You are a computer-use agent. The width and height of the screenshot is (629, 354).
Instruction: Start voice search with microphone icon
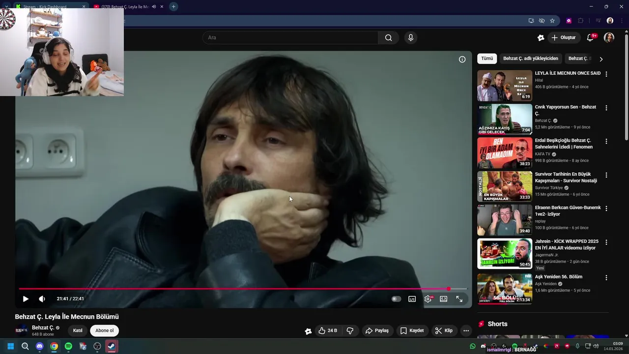(x=411, y=38)
